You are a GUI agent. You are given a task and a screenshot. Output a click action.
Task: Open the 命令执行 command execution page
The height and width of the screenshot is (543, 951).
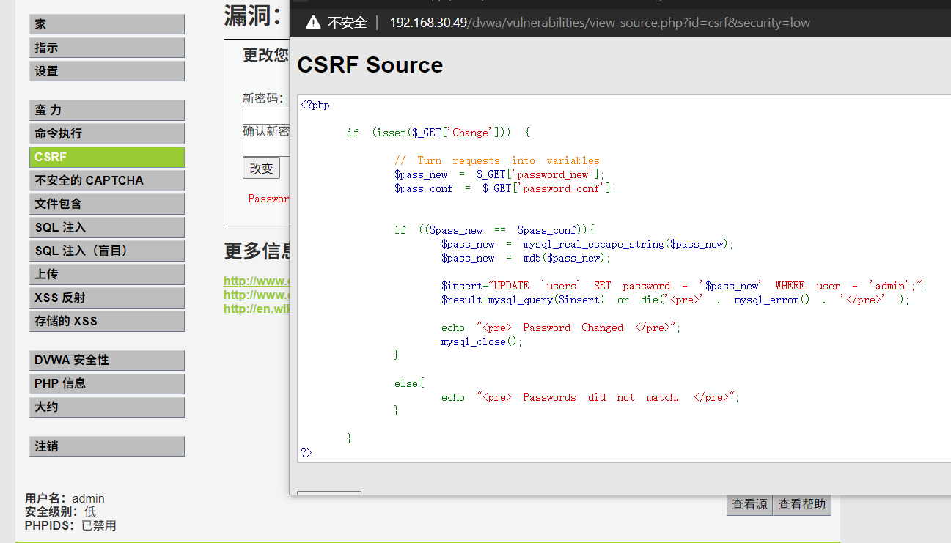[107, 134]
